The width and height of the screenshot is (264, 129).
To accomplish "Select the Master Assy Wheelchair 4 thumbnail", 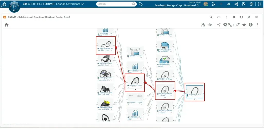I will pos(105,103).
